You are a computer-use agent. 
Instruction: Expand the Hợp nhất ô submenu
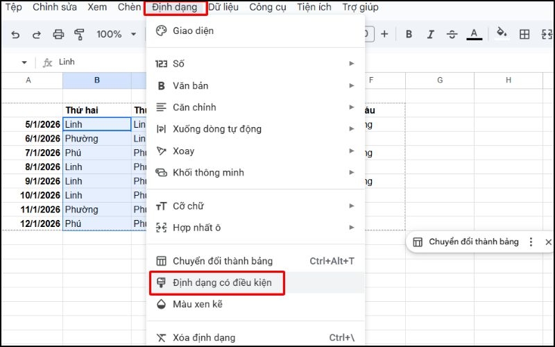[255, 228]
